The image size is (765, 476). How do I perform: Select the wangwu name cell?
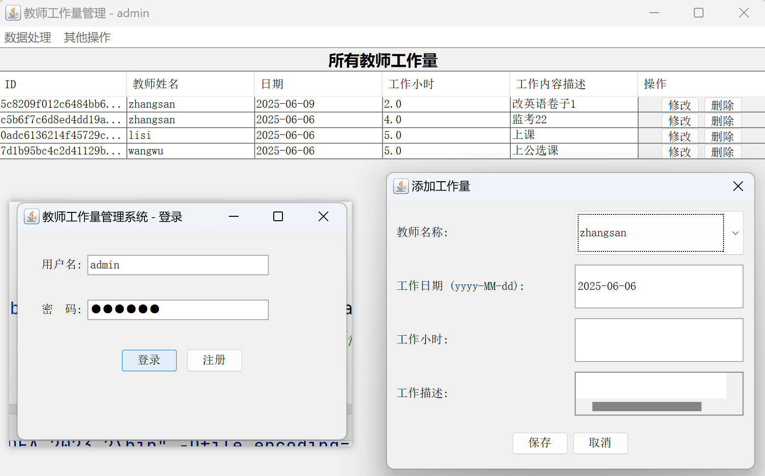pyautogui.click(x=191, y=151)
